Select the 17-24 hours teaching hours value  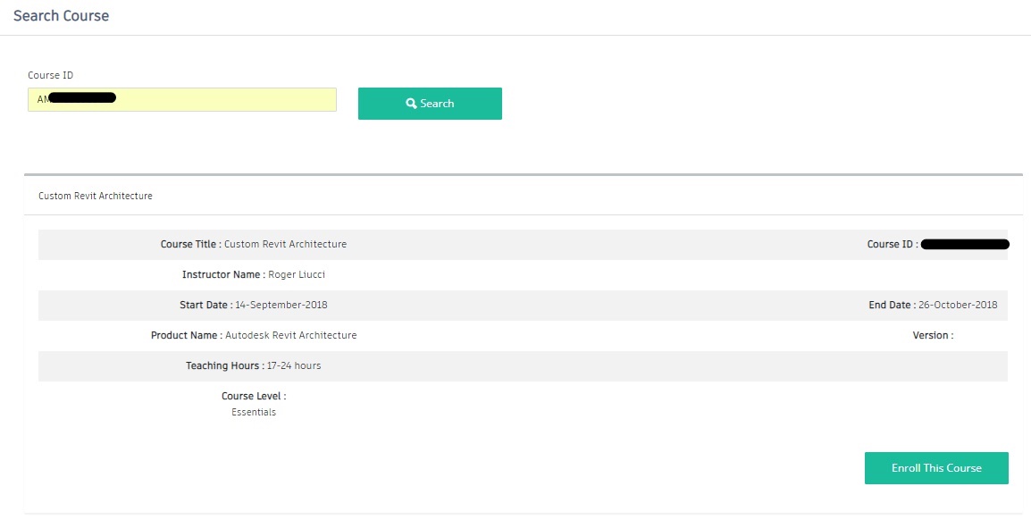point(294,365)
